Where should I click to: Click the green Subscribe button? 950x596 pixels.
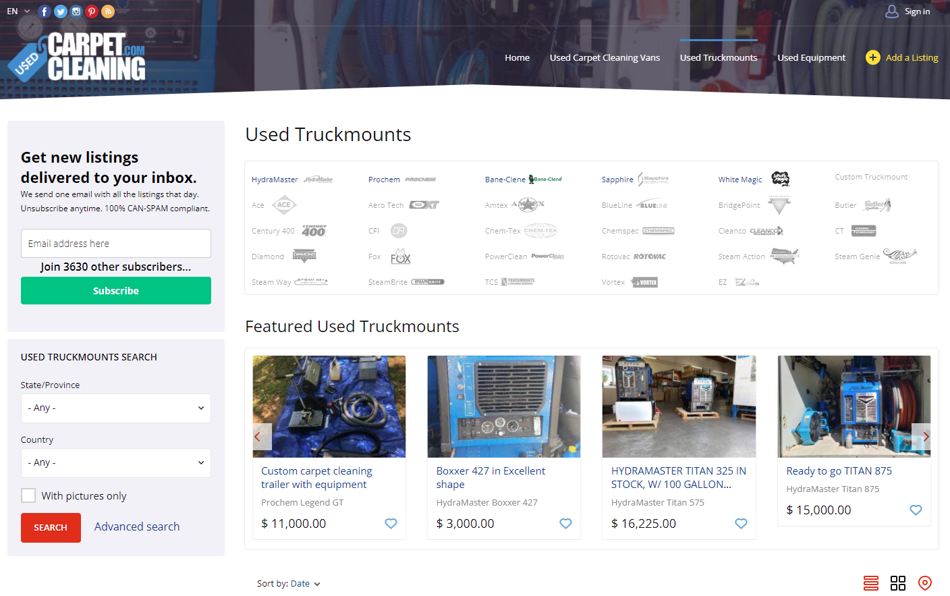[x=116, y=291]
